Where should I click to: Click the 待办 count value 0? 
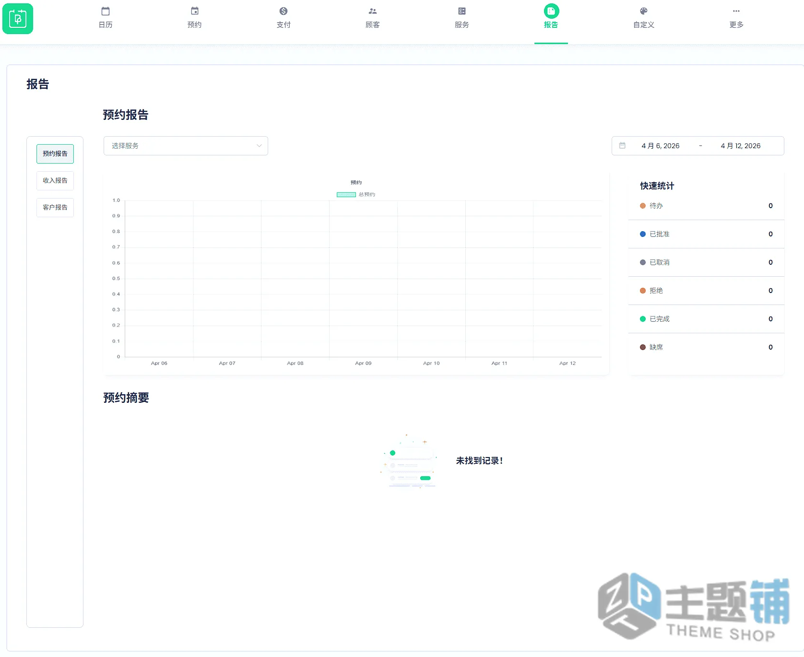coord(770,206)
